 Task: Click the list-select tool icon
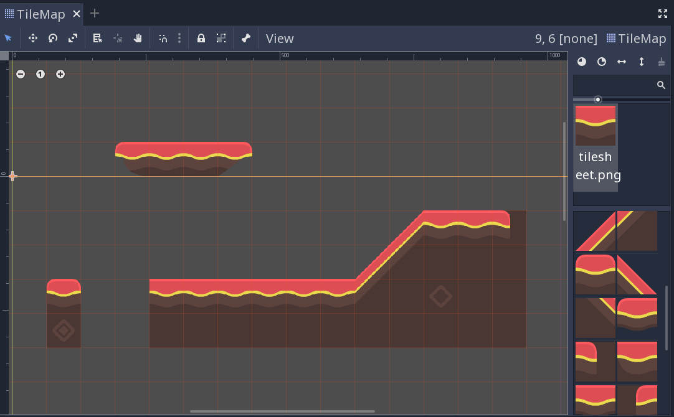(x=97, y=38)
